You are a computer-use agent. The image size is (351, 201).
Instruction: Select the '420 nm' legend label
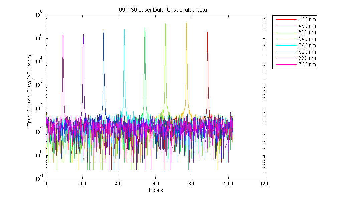307,19
